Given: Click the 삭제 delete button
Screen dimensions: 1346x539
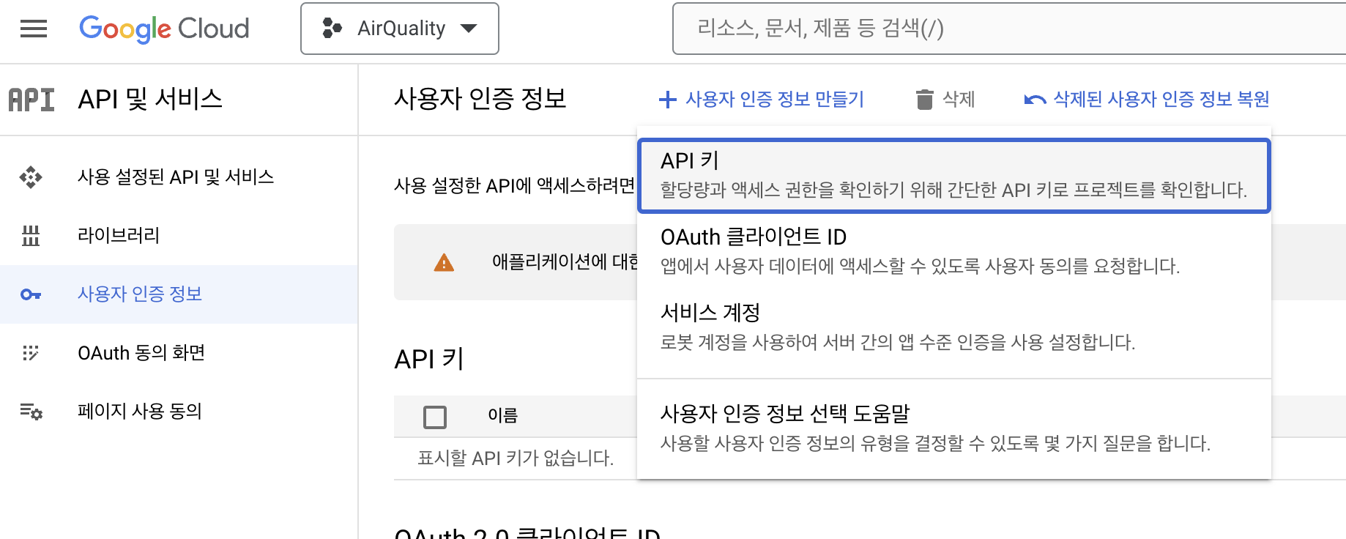Looking at the screenshot, I should [945, 99].
